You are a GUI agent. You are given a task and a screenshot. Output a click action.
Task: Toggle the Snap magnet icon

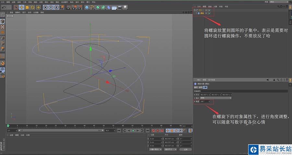tap(2, 63)
